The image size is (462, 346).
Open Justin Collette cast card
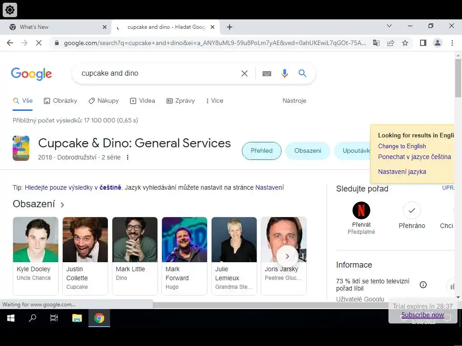85,256
